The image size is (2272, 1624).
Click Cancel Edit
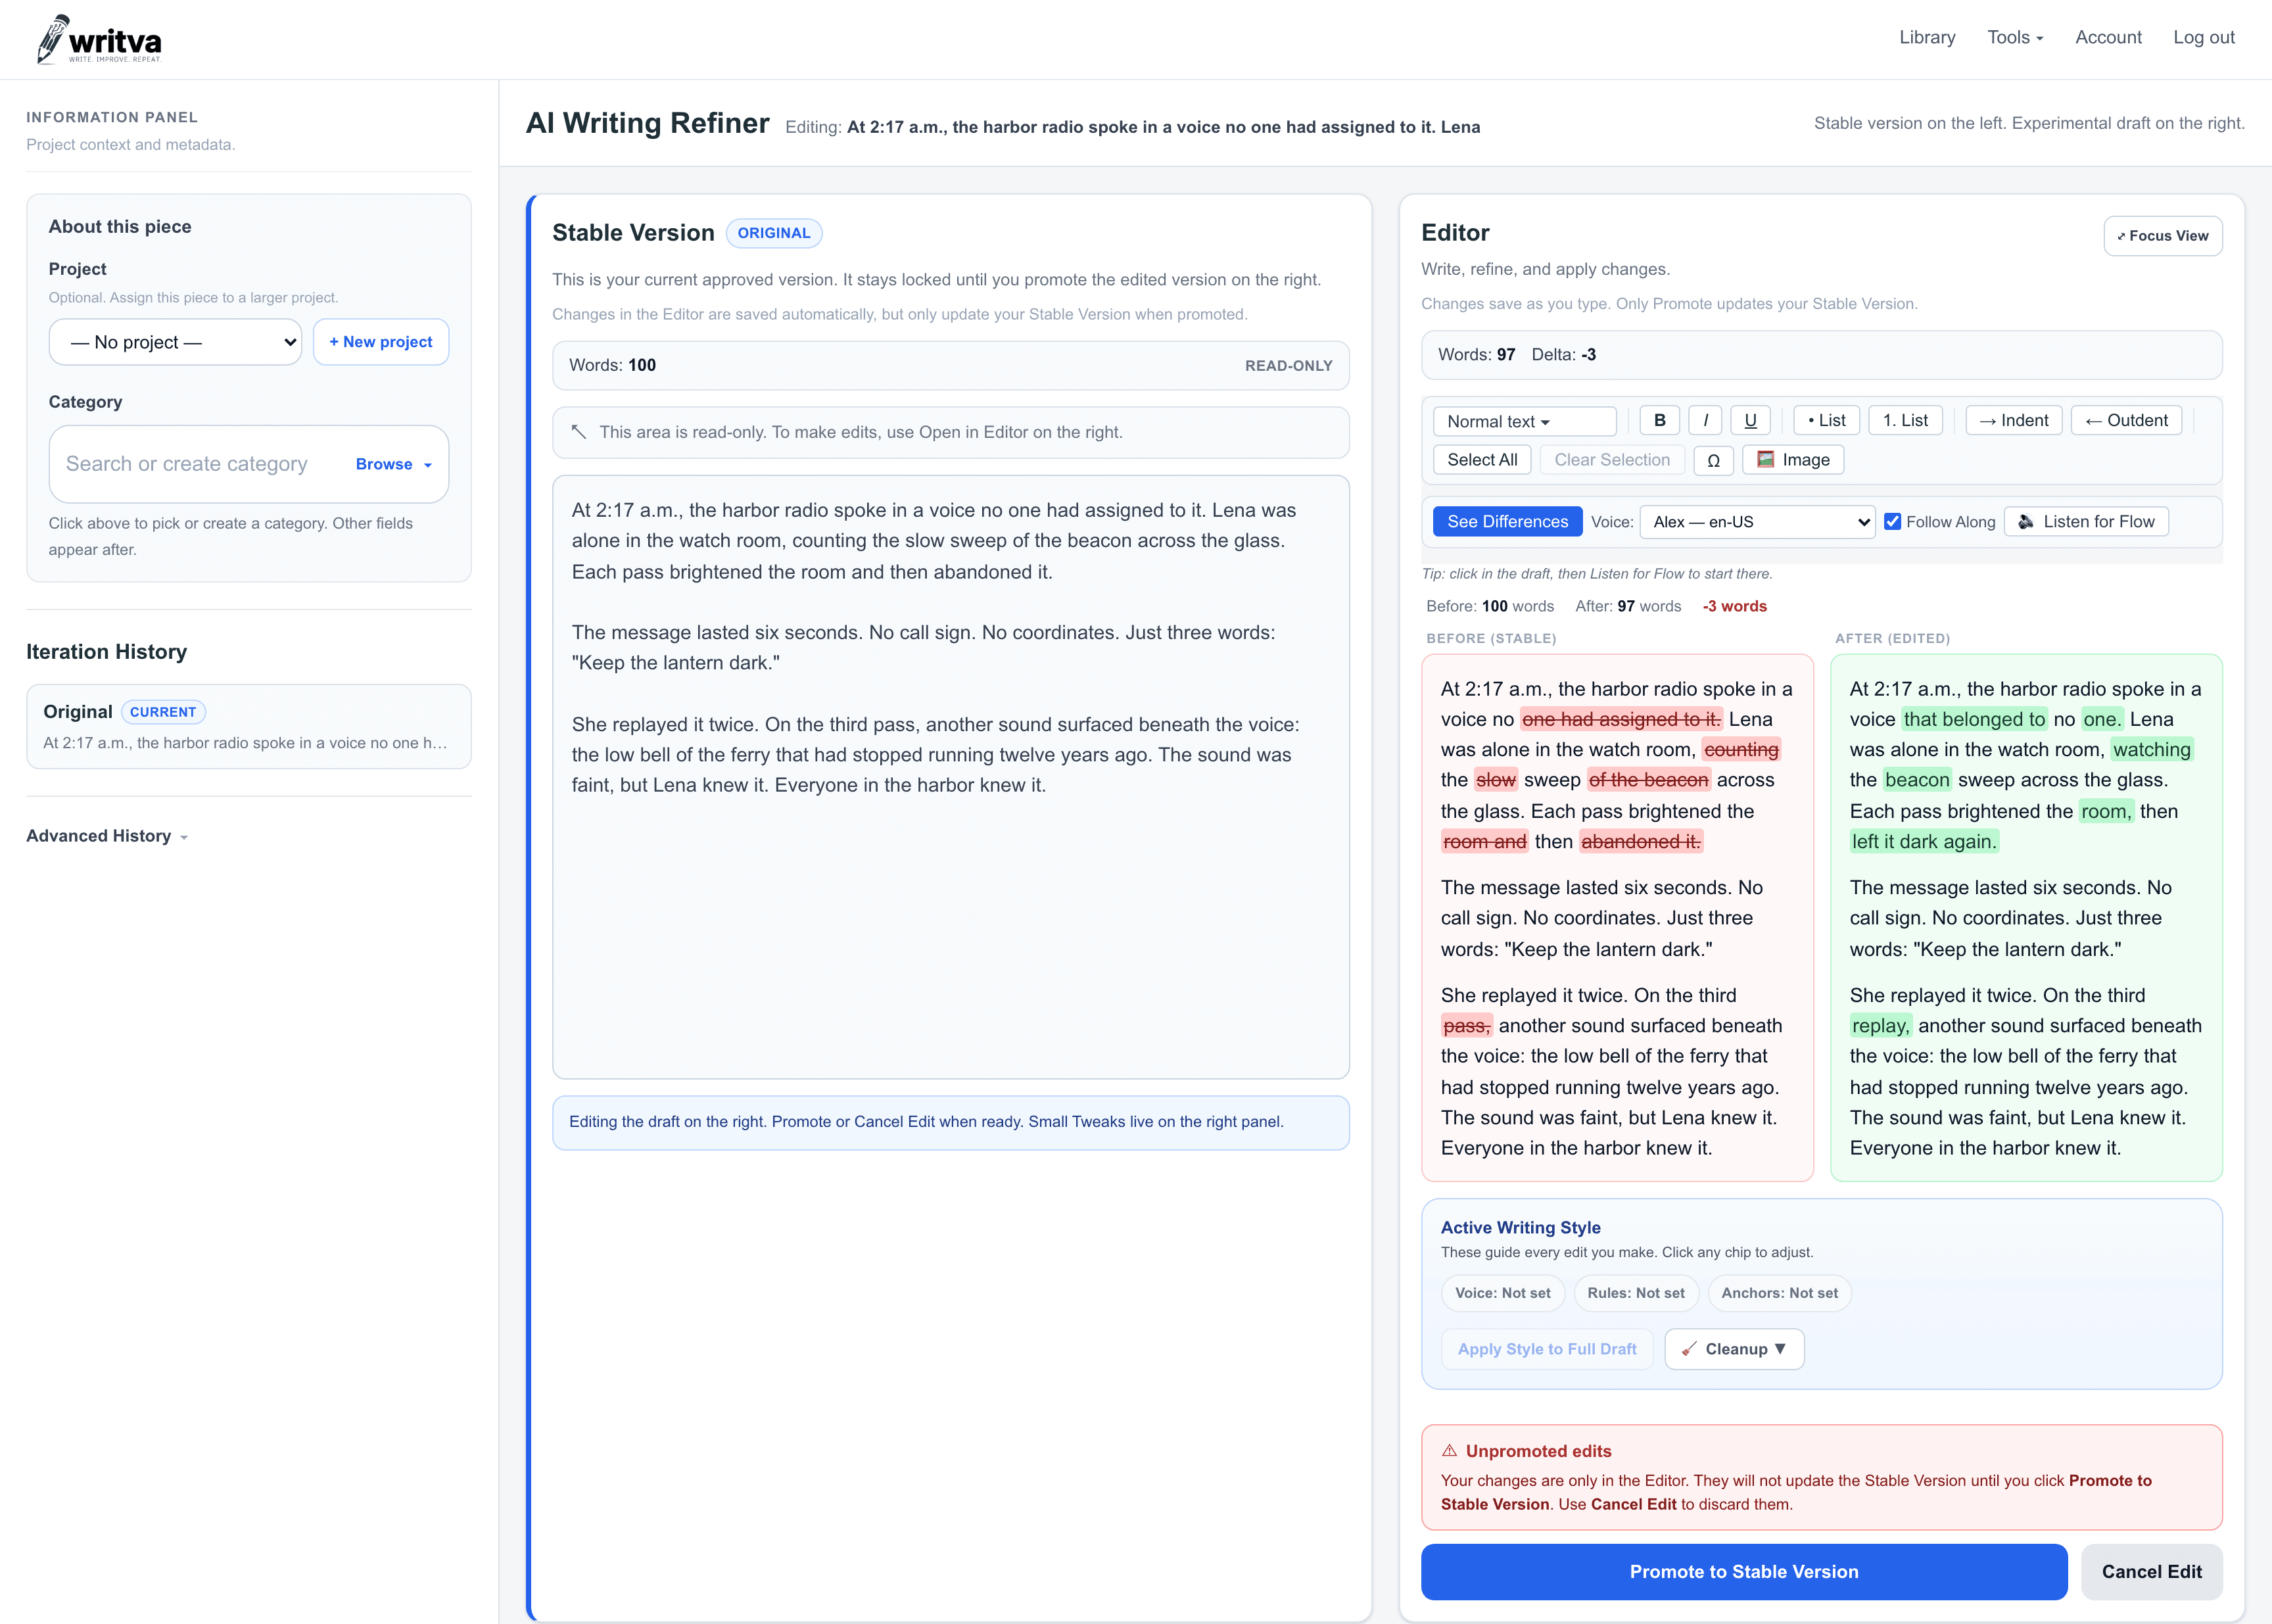click(2151, 1572)
